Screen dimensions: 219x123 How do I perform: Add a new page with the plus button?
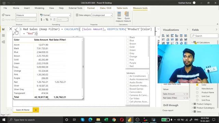coord(36,110)
